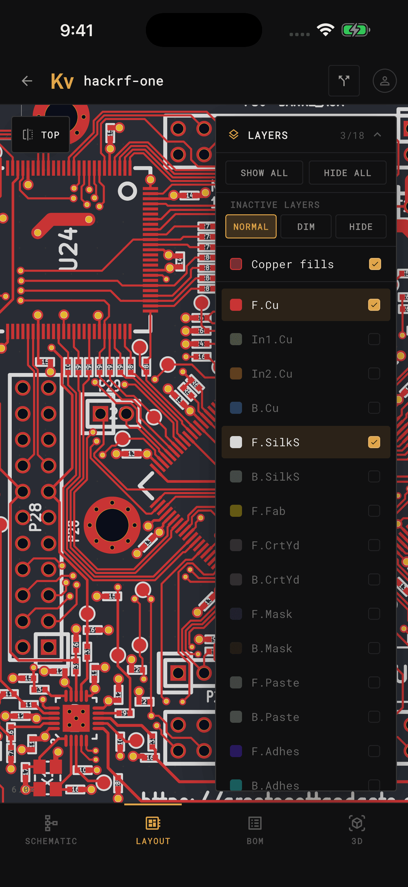
Task: Click the SHOW ALL button
Action: 264,173
